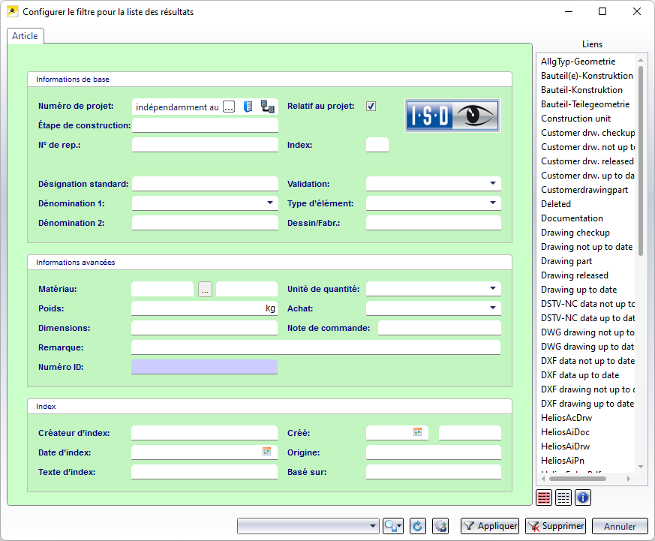Click into the Remarque input field
Image resolution: width=655 pixels, height=541 pixels.
coord(315,347)
